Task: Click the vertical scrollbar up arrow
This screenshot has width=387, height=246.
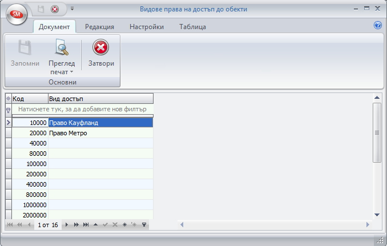Action: click(377, 98)
